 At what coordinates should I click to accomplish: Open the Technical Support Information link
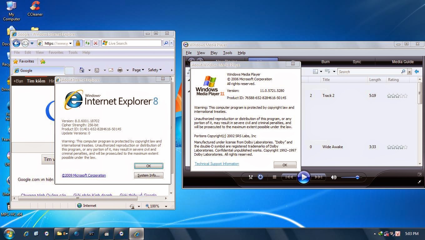point(217,164)
